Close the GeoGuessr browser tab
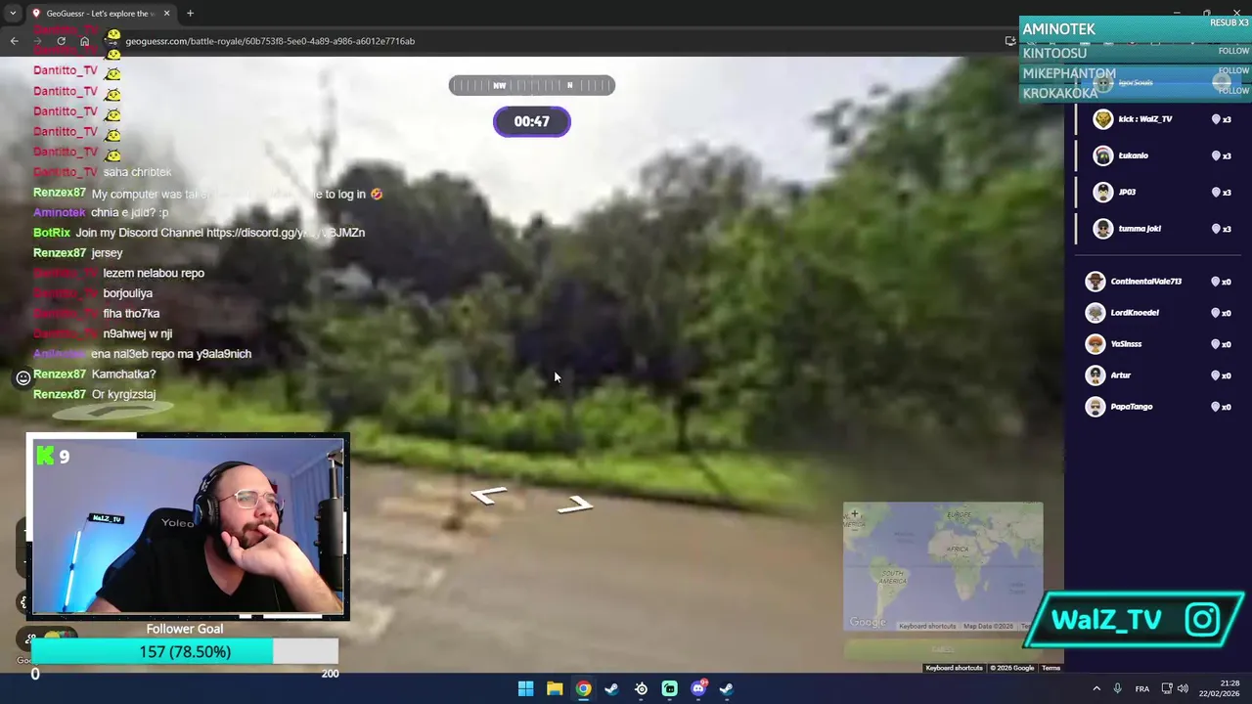Screen dimensions: 1252x704 (166, 14)
